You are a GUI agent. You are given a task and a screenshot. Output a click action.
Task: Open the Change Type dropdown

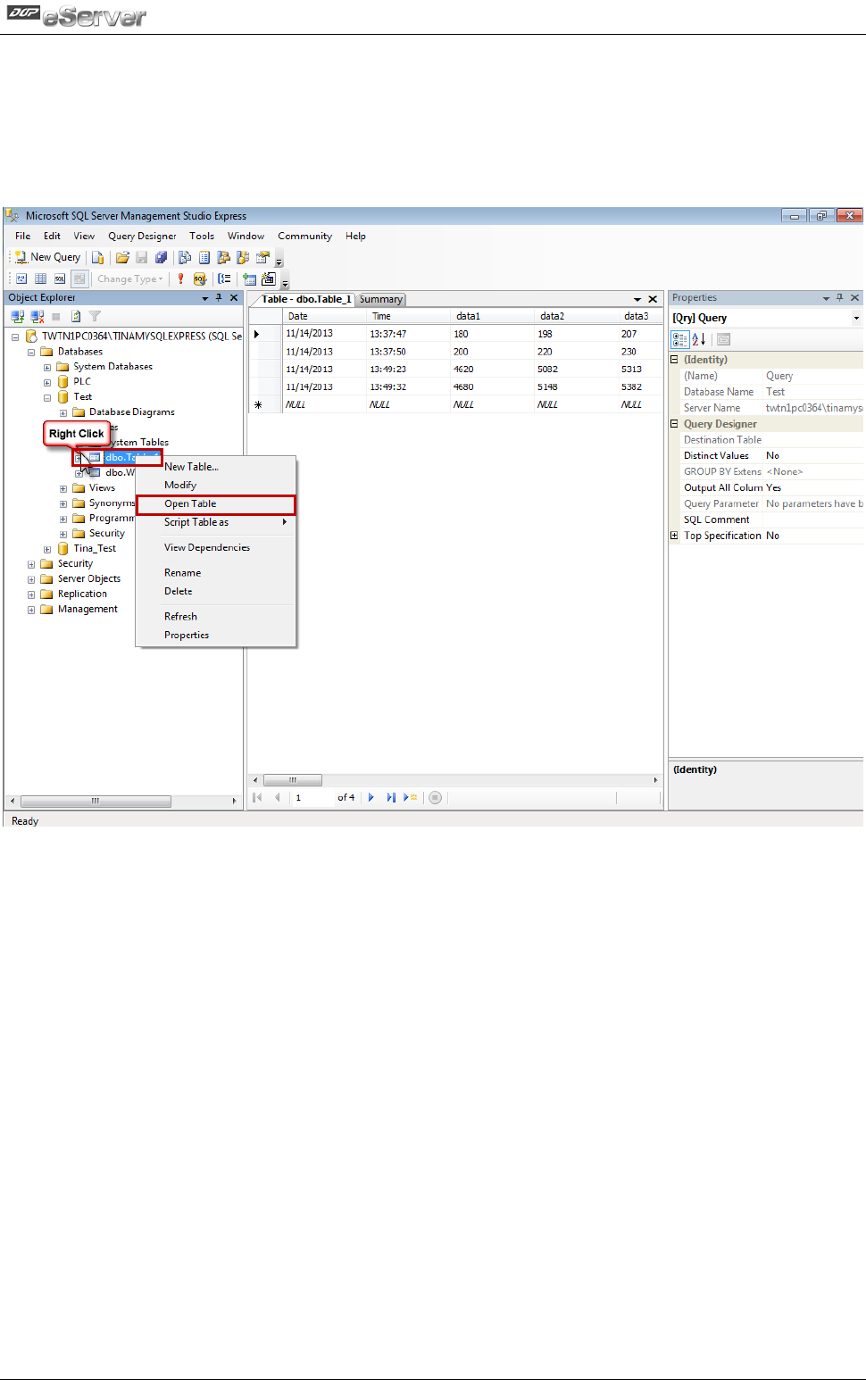pyautogui.click(x=130, y=278)
